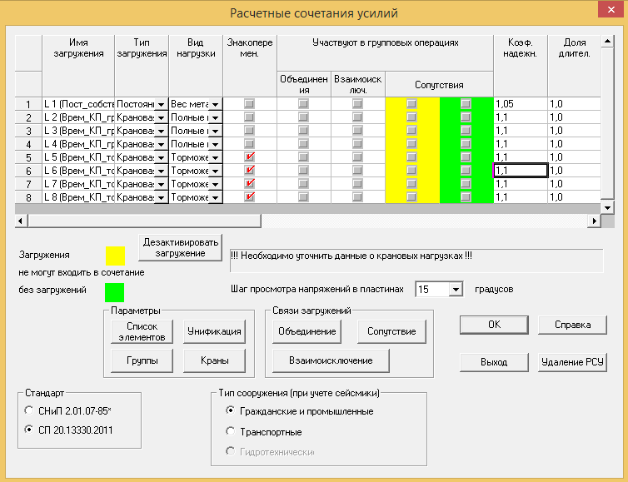Open Список элементов parameters

click(x=142, y=331)
